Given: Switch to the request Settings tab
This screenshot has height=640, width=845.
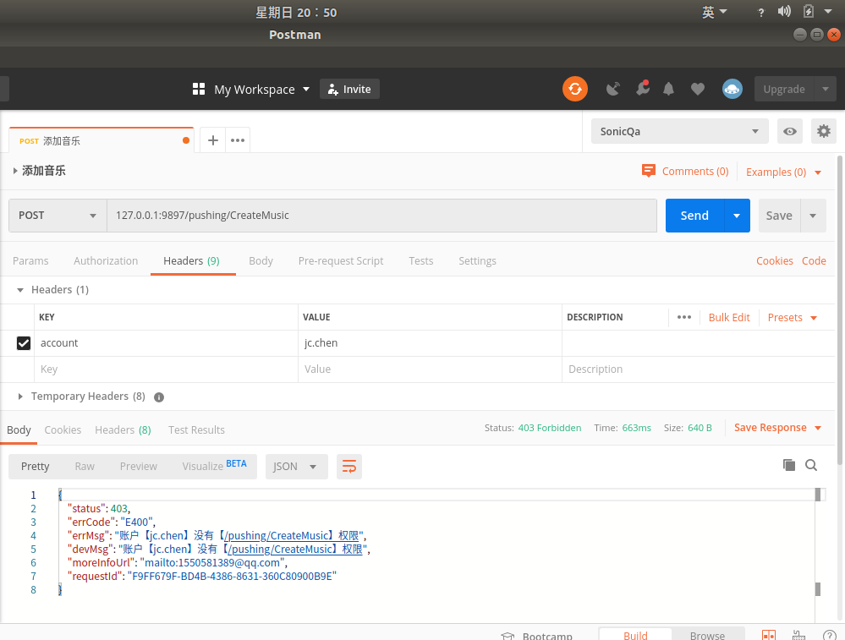Looking at the screenshot, I should (x=477, y=260).
